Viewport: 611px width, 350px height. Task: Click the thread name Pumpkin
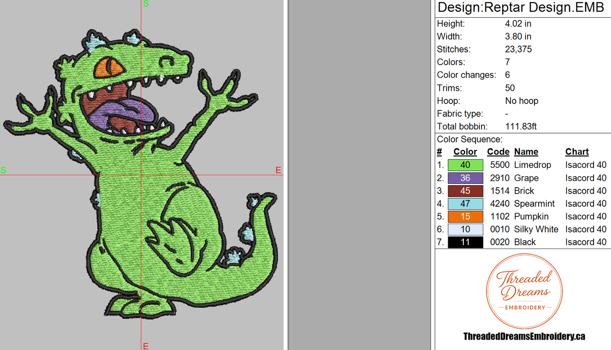532,216
